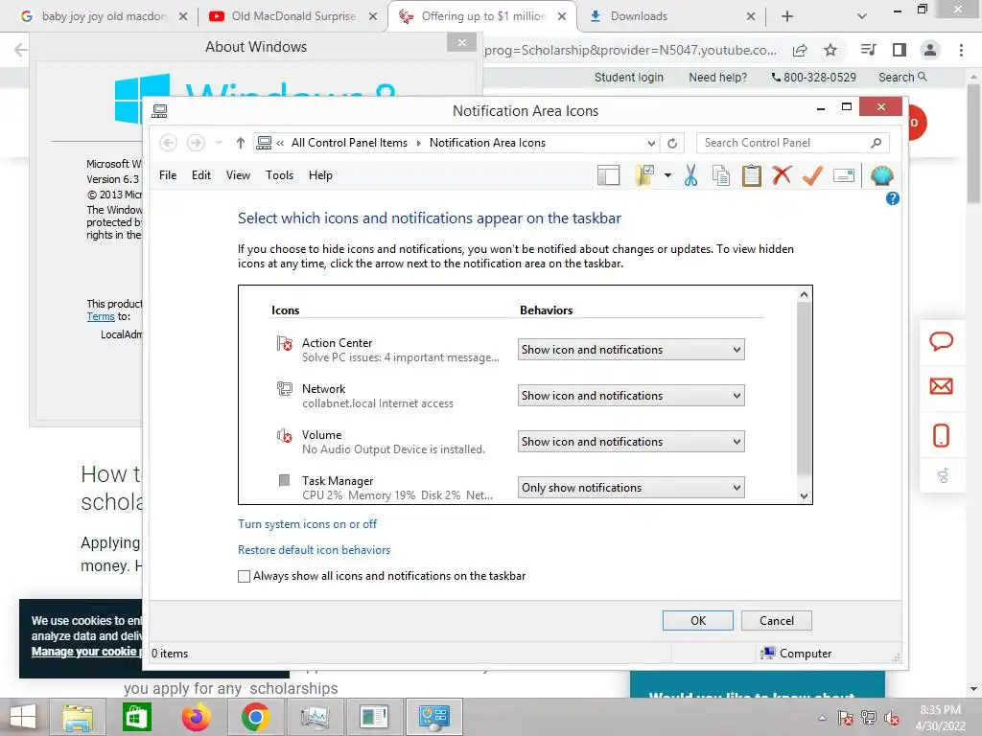
Task: Click Student login on the webpage
Action: pos(628,78)
